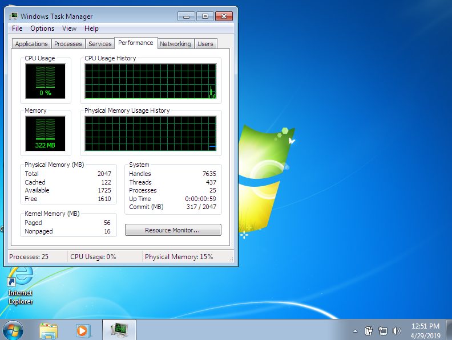
Task: Click the Handles value 7635
Action: coord(209,174)
